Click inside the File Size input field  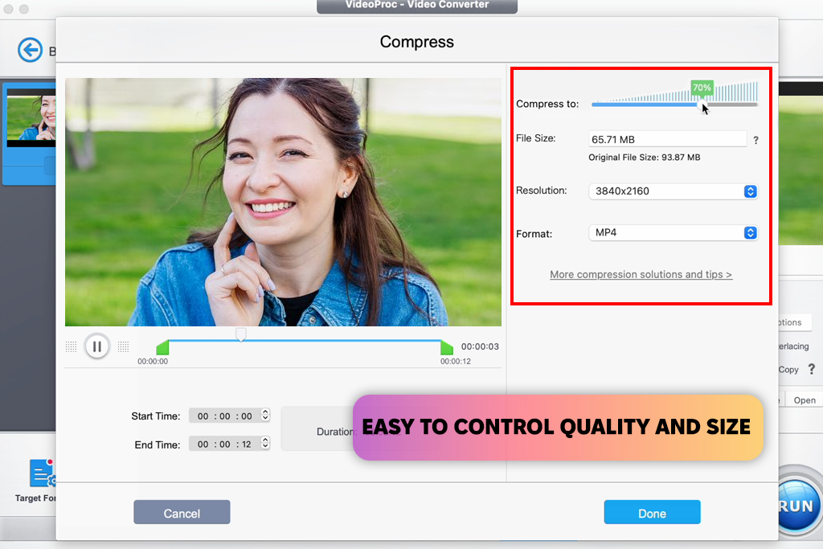click(668, 139)
